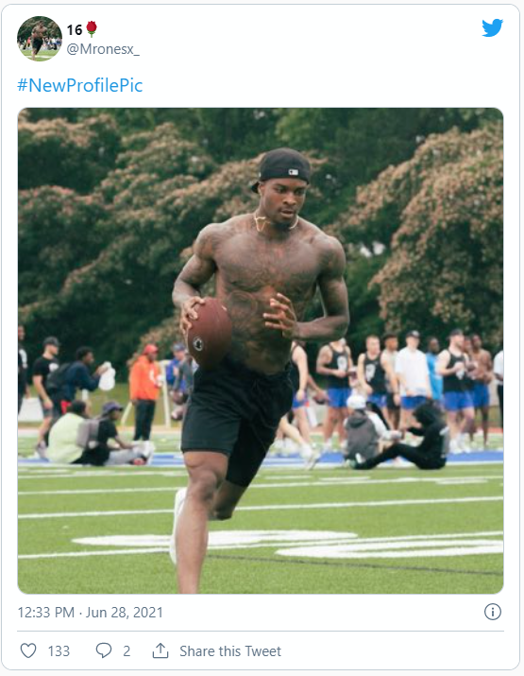Image resolution: width=524 pixels, height=676 pixels.
Task: Click the player's black backwards cap
Action: pyautogui.click(x=282, y=167)
